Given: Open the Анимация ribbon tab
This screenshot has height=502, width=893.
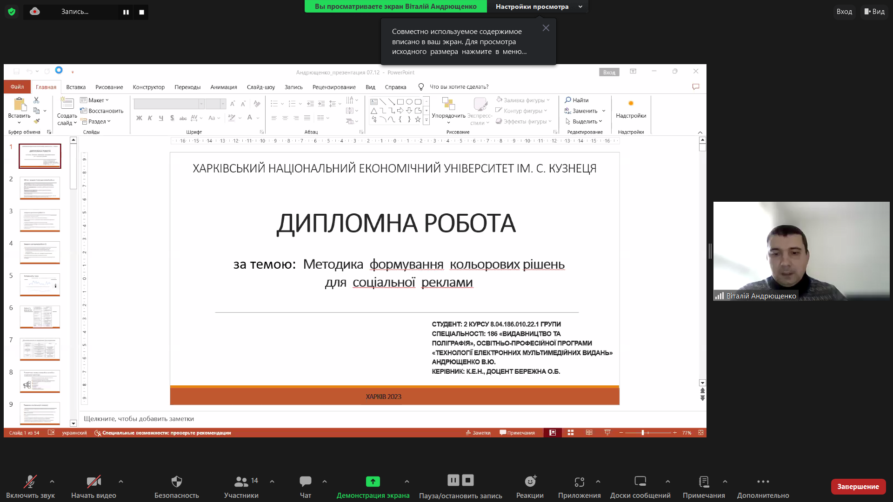Looking at the screenshot, I should pyautogui.click(x=224, y=87).
